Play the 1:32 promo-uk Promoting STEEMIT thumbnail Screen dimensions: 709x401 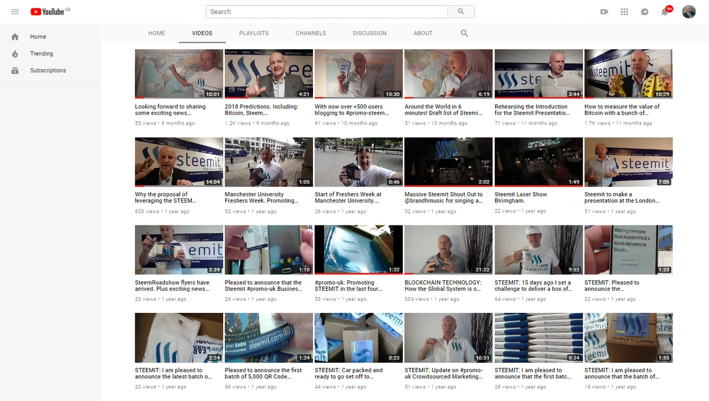[358, 250]
